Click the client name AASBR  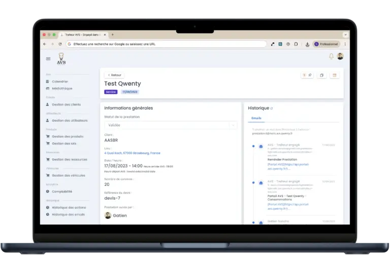click(x=111, y=140)
